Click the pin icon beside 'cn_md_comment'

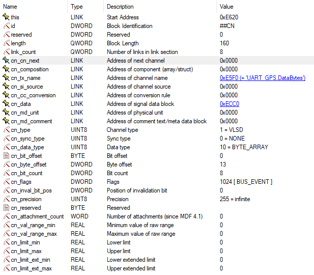pyautogui.click(x=6, y=121)
